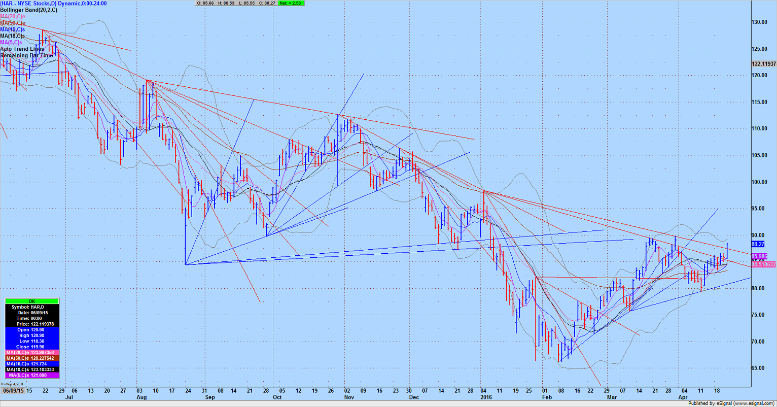The height and width of the screenshot is (407, 777).
Task: Click the Feb month label on the time axis
Action: pyautogui.click(x=547, y=397)
